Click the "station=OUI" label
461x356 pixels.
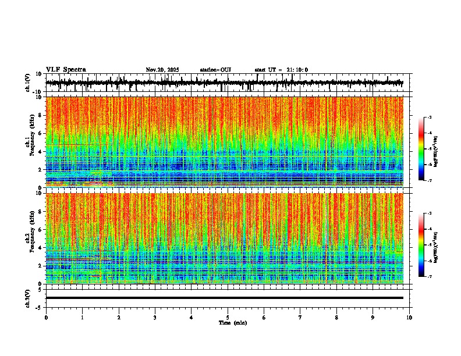tap(215, 70)
